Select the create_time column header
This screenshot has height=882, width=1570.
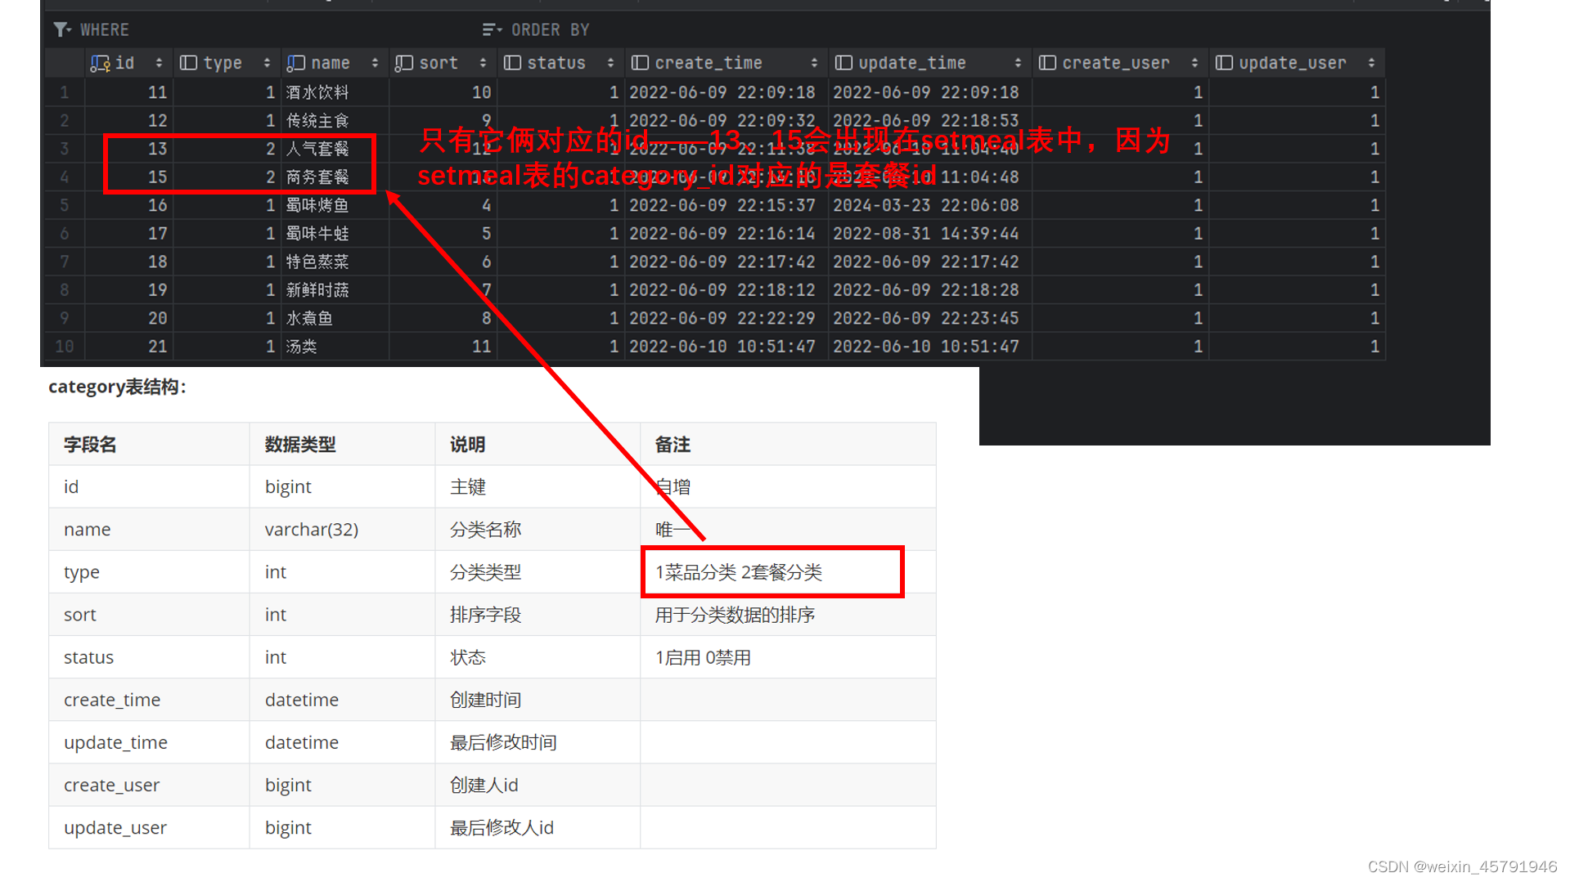[727, 63]
